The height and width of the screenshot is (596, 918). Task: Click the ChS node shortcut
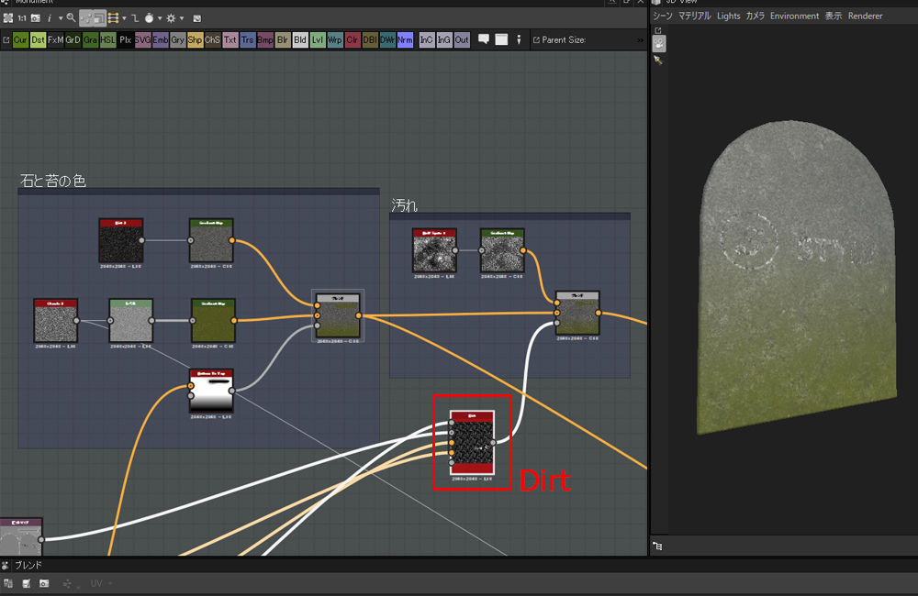coord(213,39)
